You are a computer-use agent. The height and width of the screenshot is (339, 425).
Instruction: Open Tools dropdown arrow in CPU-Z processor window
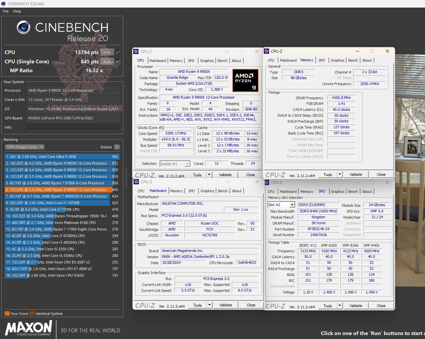[209, 174]
